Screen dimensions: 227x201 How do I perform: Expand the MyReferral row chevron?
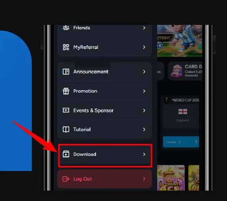click(144, 47)
